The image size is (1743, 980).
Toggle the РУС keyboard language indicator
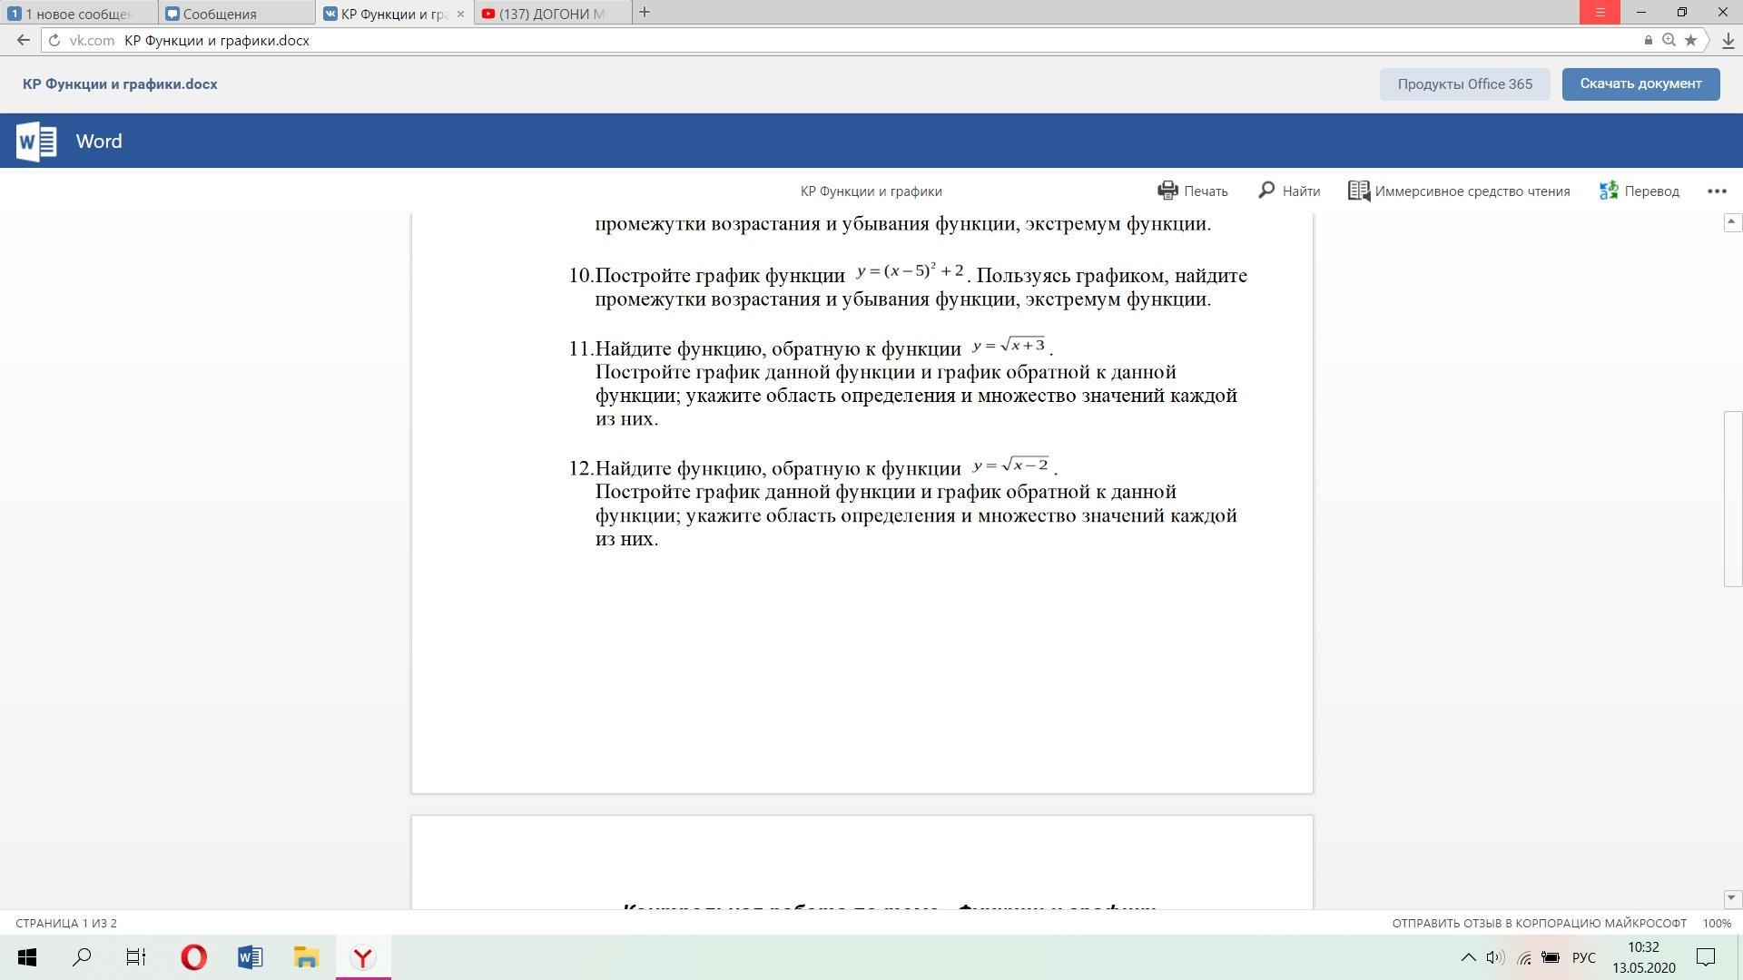(x=1583, y=957)
